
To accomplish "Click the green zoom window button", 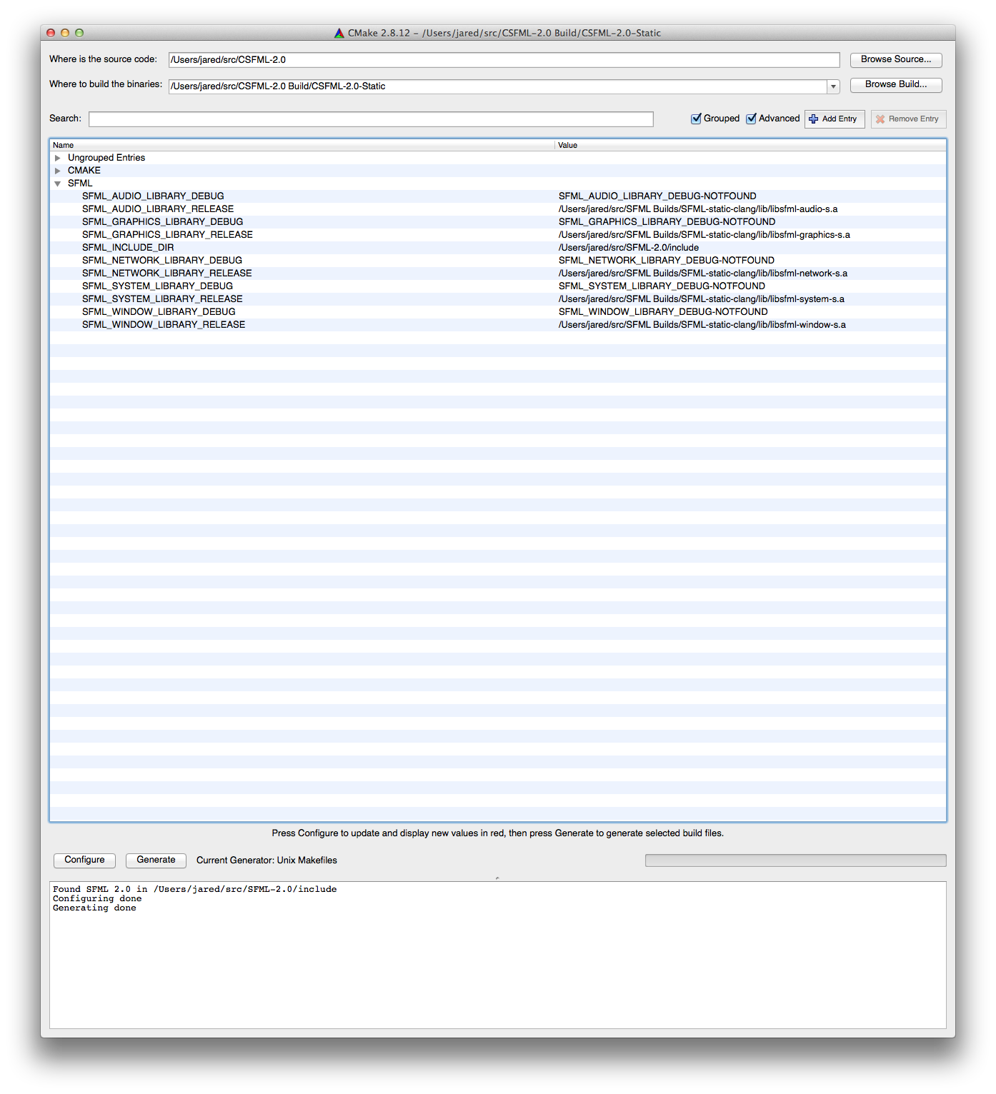I will pyautogui.click(x=79, y=33).
